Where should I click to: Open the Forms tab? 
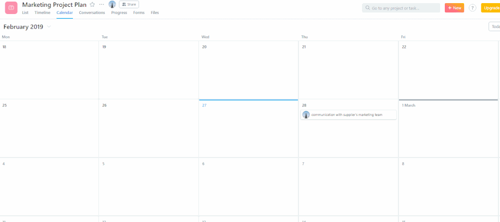pyautogui.click(x=139, y=13)
